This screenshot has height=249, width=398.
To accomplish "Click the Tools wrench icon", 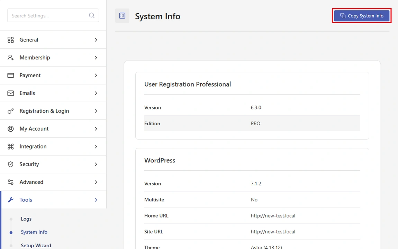I will pos(11,200).
